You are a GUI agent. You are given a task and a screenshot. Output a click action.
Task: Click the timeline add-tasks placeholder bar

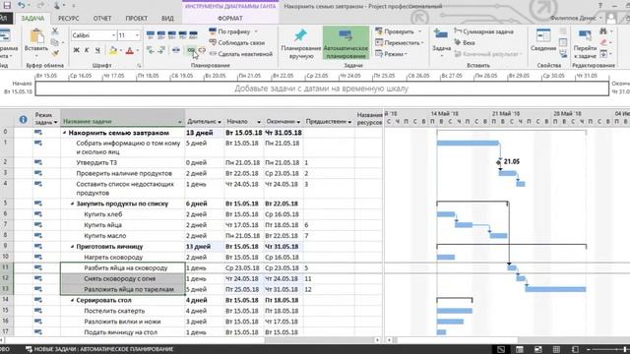coord(322,88)
